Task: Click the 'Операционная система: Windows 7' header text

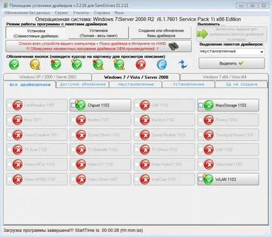Action: pyautogui.click(x=138, y=19)
